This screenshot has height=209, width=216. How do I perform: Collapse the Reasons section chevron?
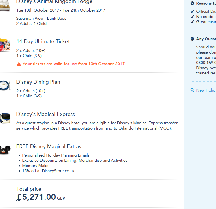192,3
